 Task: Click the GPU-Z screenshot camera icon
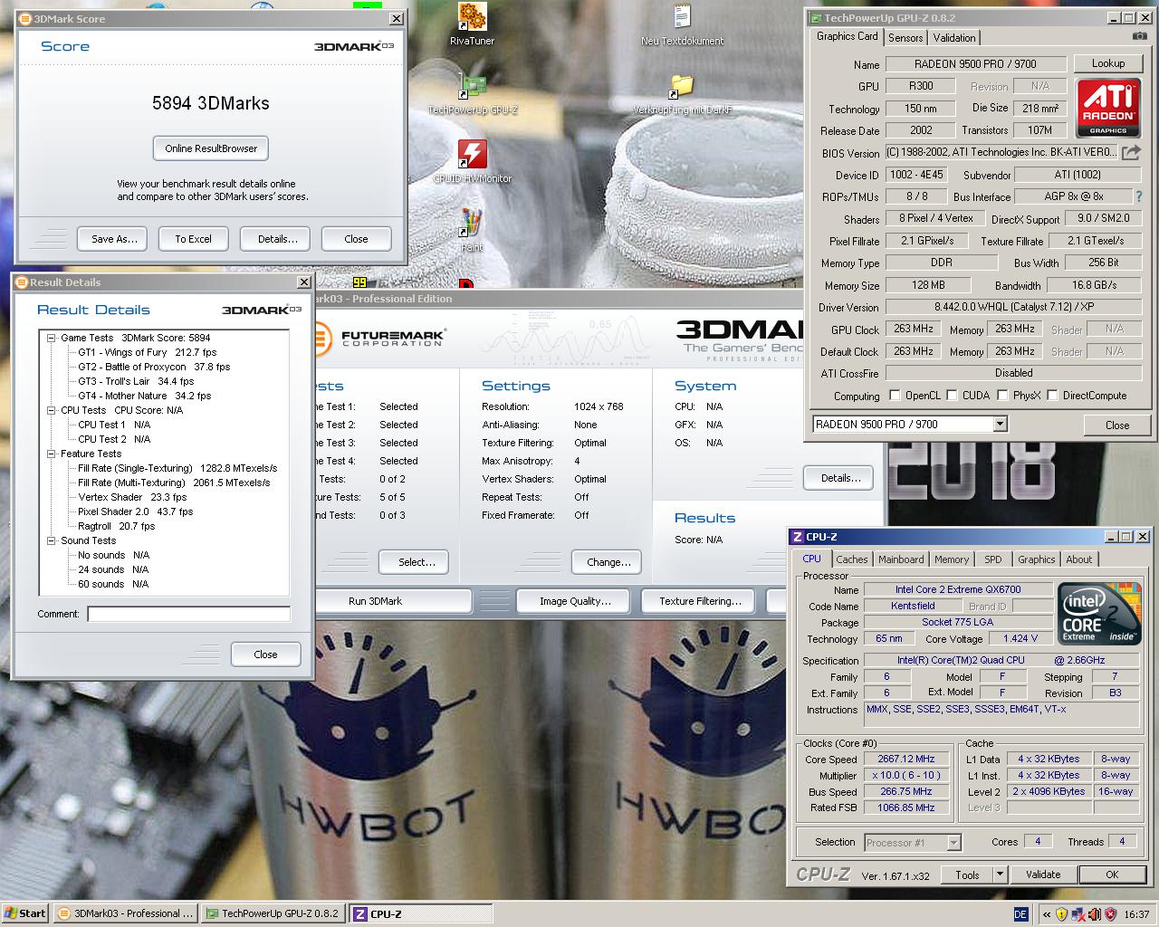pos(1139,36)
